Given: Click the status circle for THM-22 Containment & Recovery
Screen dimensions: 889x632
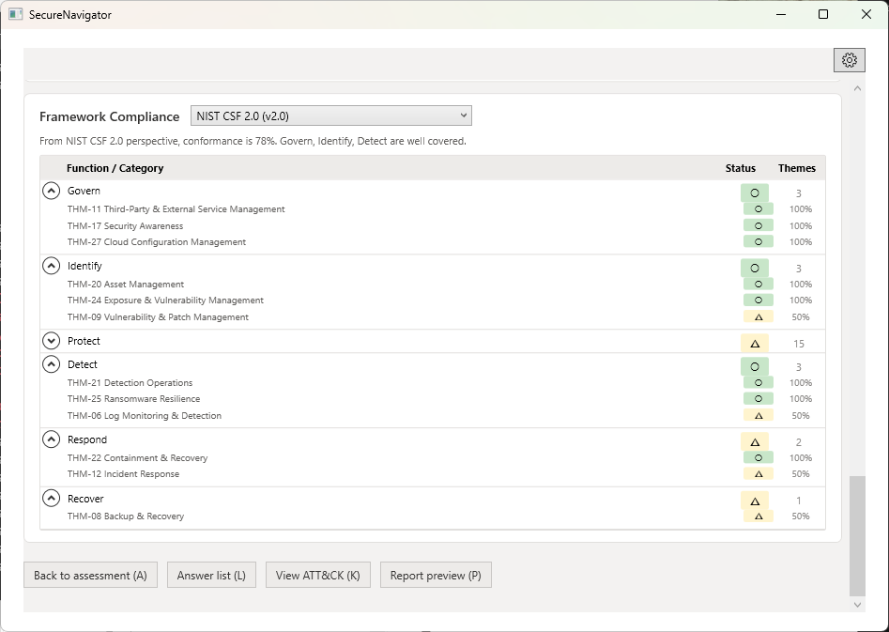Looking at the screenshot, I should 757,457.
